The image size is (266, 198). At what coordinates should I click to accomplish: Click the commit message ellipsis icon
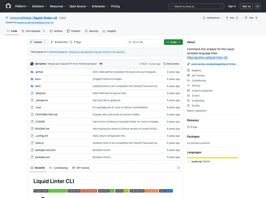coord(101,63)
